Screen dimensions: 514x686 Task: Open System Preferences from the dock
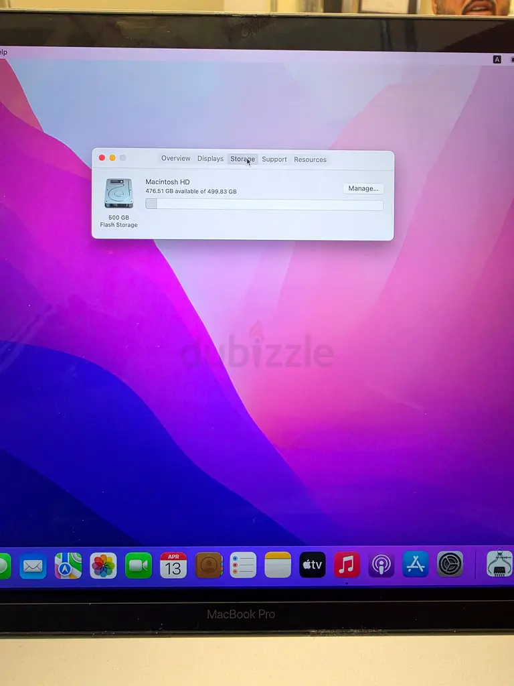pyautogui.click(x=450, y=564)
